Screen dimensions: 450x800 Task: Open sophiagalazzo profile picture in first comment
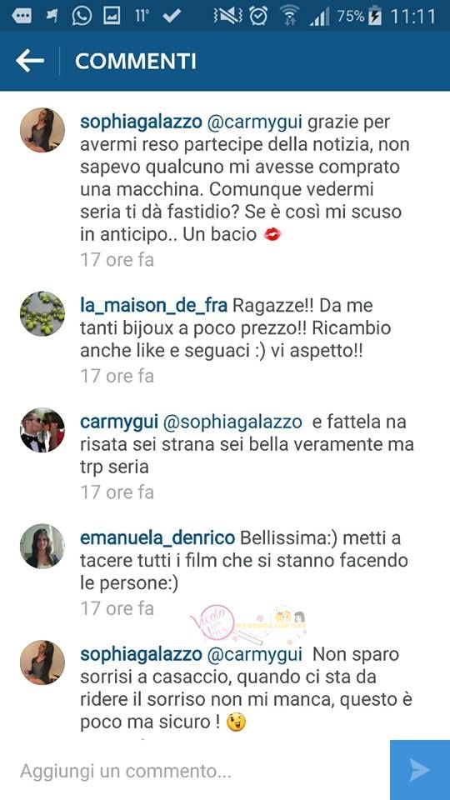(42, 130)
